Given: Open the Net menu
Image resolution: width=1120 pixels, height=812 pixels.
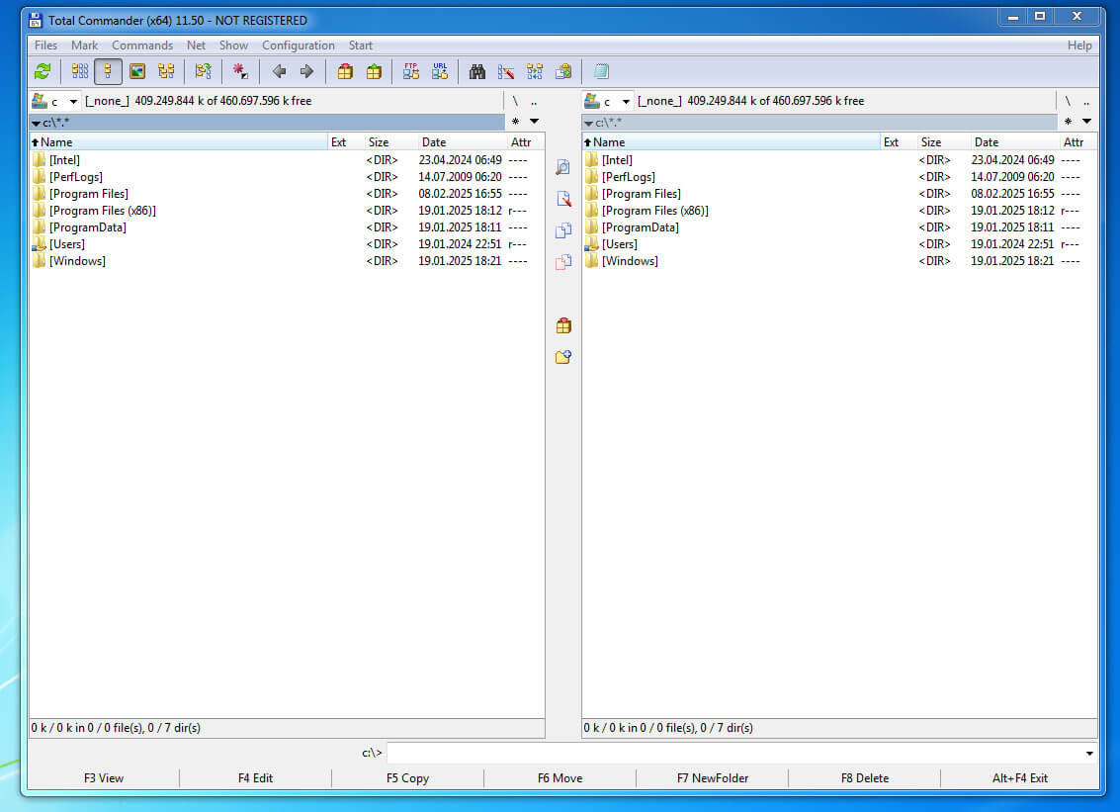Looking at the screenshot, I should click(196, 45).
